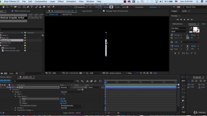207x116 pixels.
Task: Play the composition preview
Action: click(185, 19)
